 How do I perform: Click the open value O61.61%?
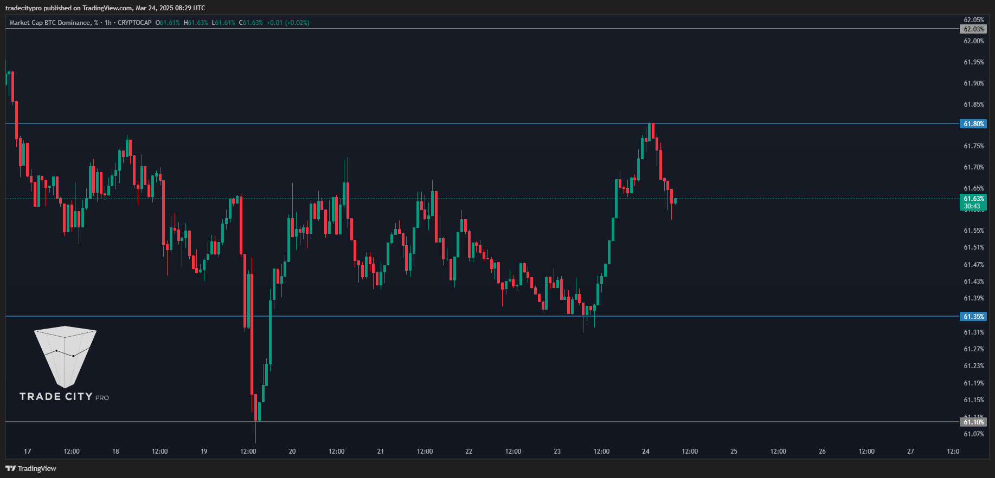(x=168, y=23)
